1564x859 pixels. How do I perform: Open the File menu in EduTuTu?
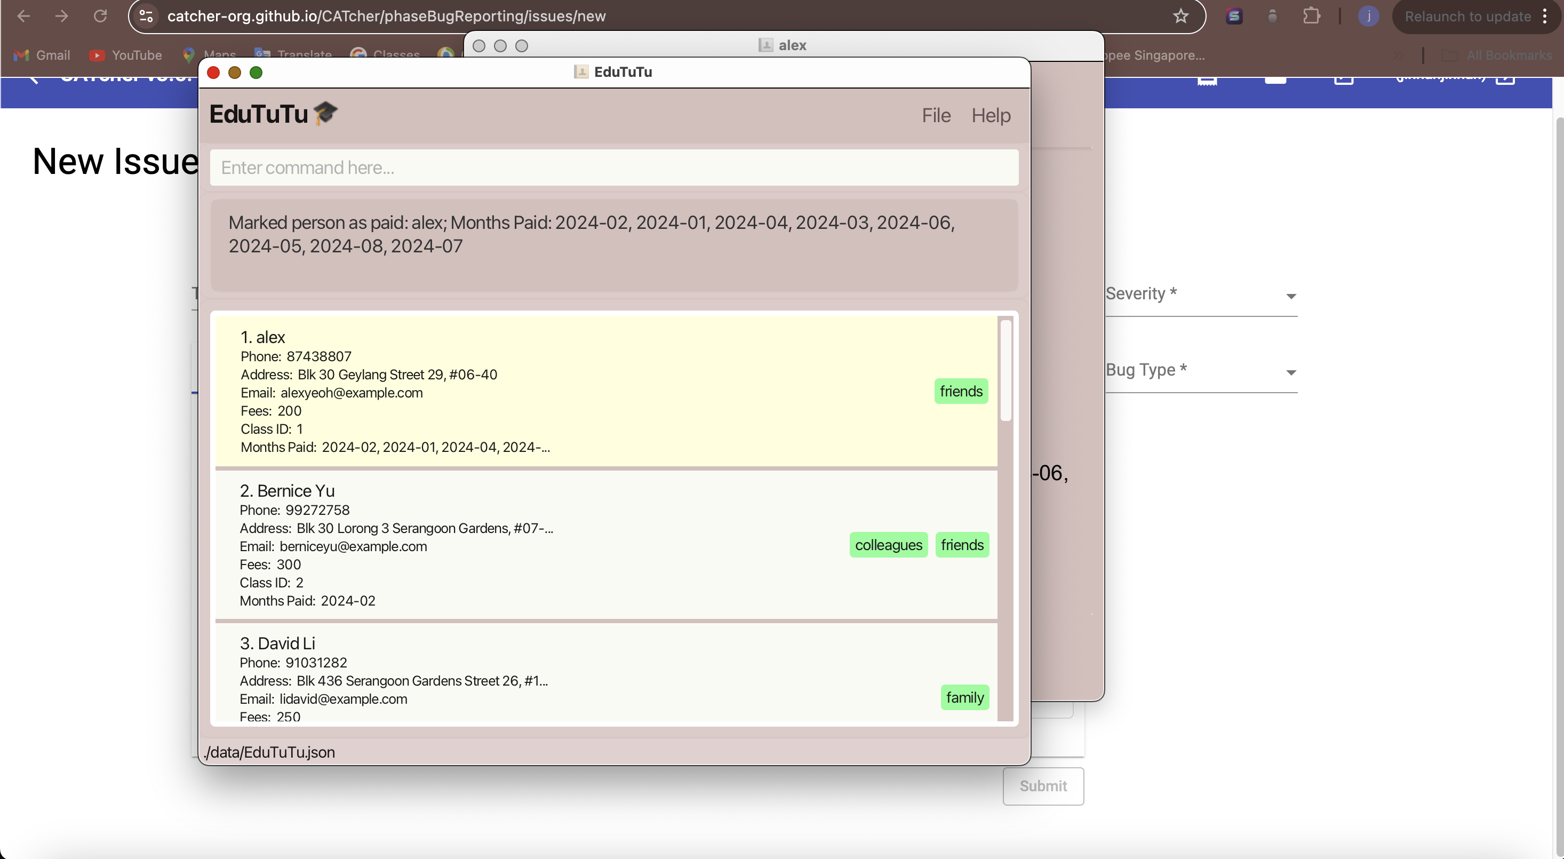point(936,115)
